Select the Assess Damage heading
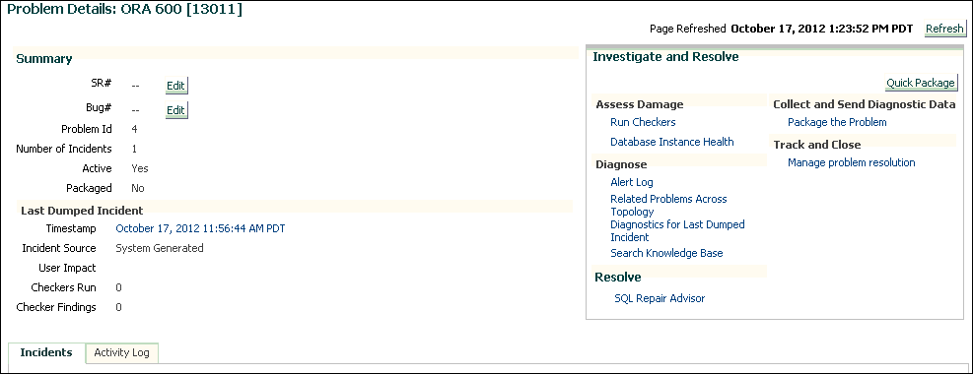 pos(639,104)
